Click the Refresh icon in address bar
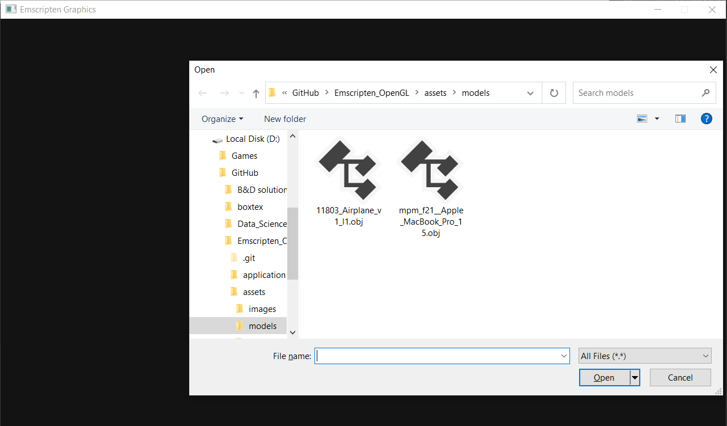This screenshot has height=426, width=727. 554,92
